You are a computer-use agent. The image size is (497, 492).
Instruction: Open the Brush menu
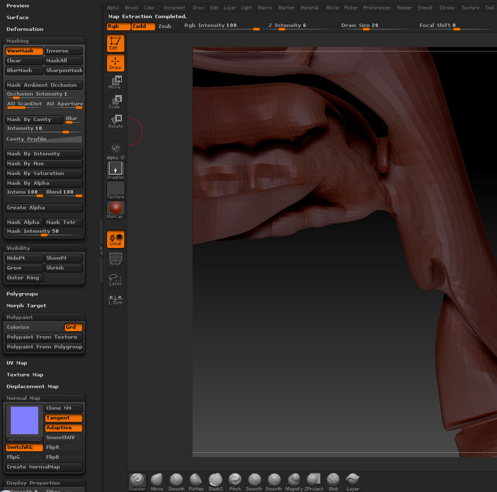[x=131, y=8]
